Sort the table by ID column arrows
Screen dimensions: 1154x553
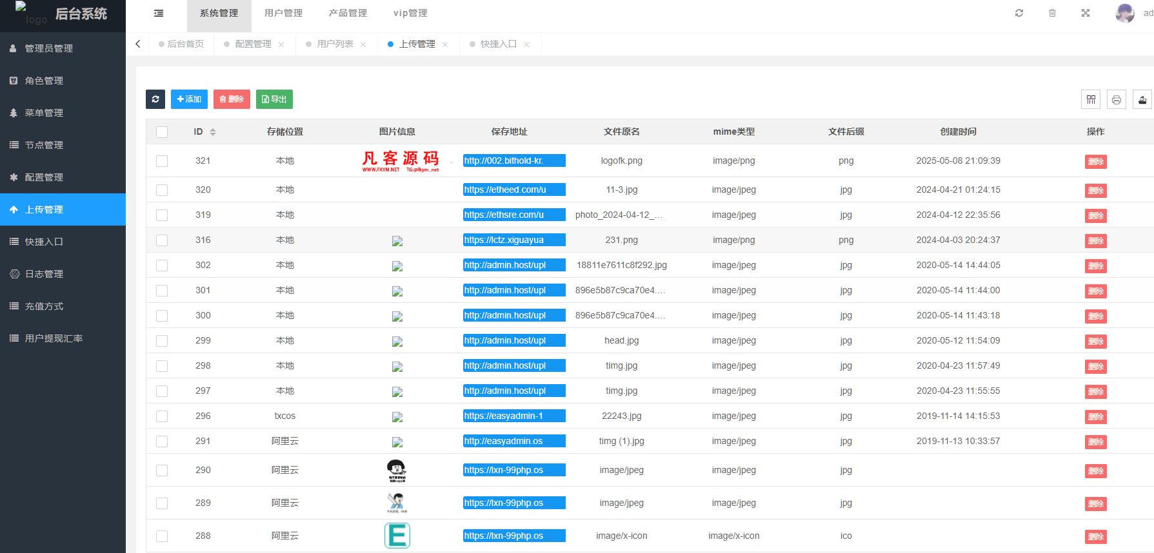[x=213, y=132]
